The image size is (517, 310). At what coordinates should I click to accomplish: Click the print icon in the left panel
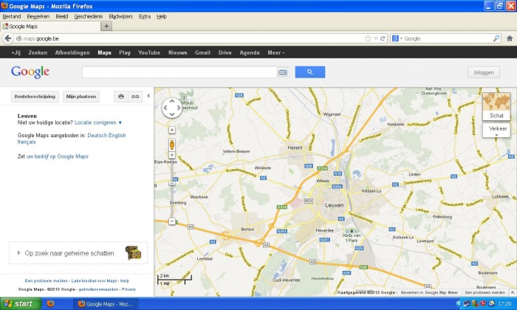(121, 97)
